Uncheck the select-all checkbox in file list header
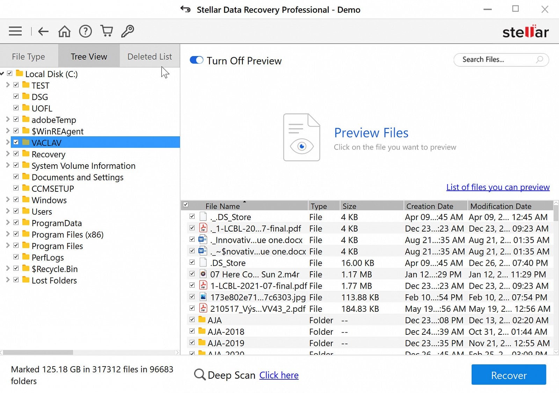 click(x=186, y=205)
